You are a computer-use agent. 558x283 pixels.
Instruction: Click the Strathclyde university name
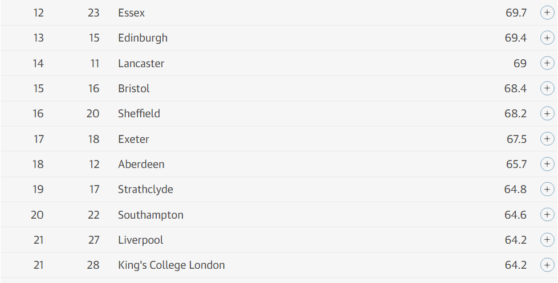(145, 189)
